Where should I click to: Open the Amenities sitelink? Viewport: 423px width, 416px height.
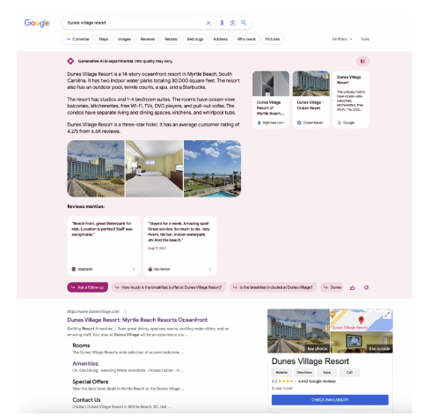[85, 363]
